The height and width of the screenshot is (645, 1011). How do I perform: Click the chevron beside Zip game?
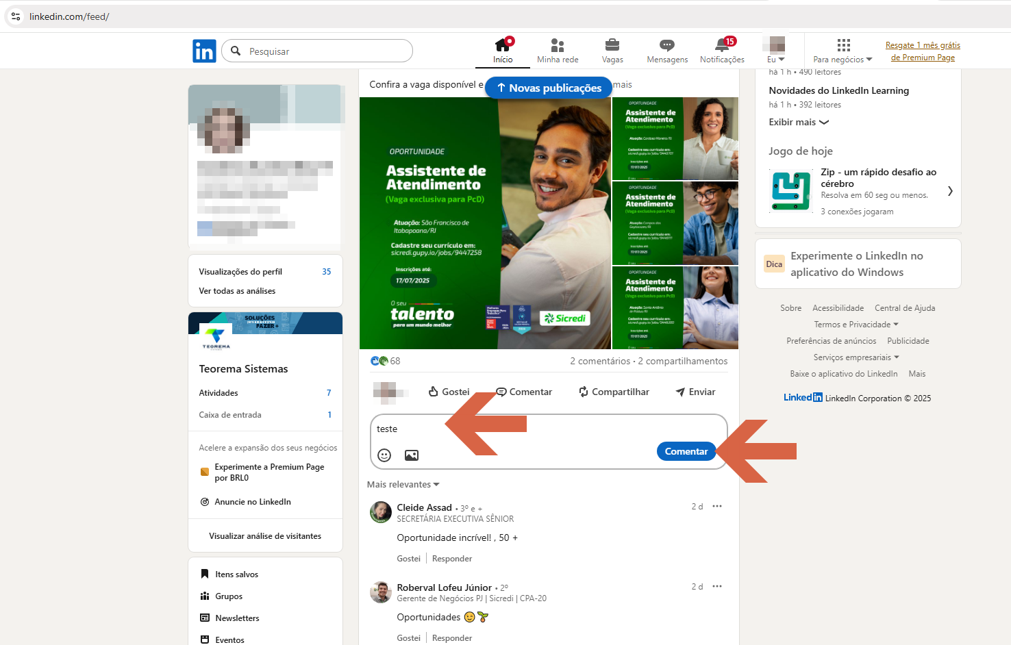[950, 191]
